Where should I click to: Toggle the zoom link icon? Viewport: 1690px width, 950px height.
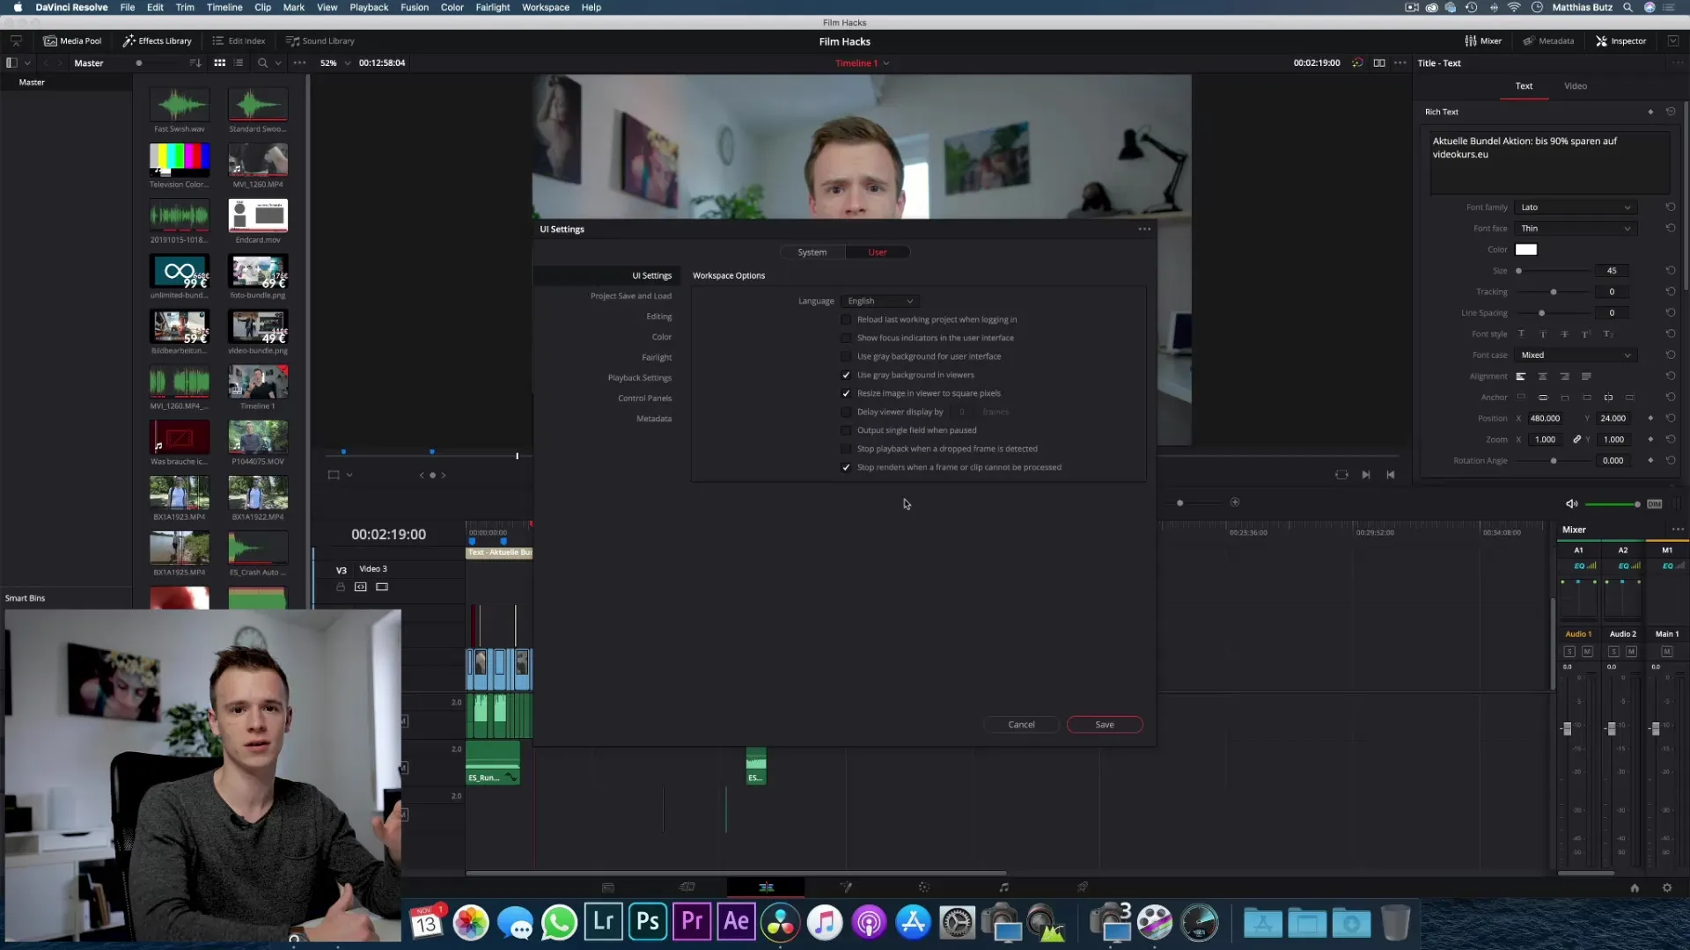(x=1577, y=439)
